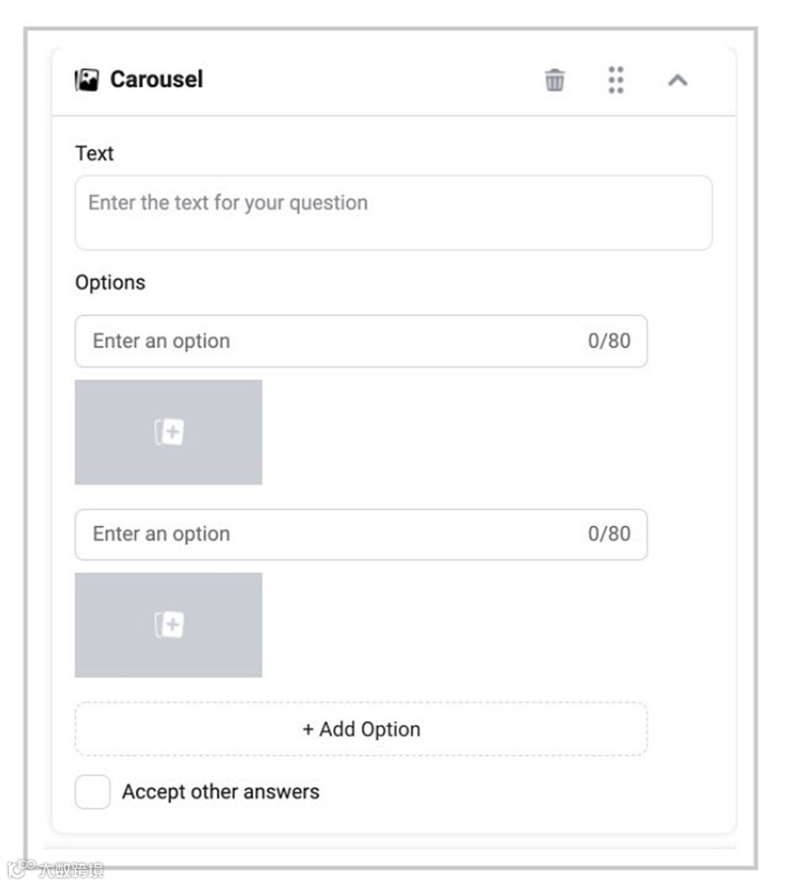Collapse the Carousel card with chevron
The image size is (791, 885).
(677, 81)
